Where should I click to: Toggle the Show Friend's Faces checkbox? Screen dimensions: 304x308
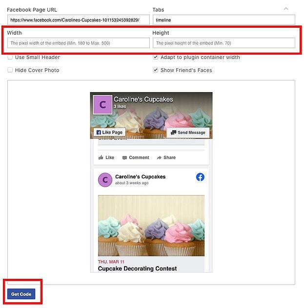tap(156, 70)
